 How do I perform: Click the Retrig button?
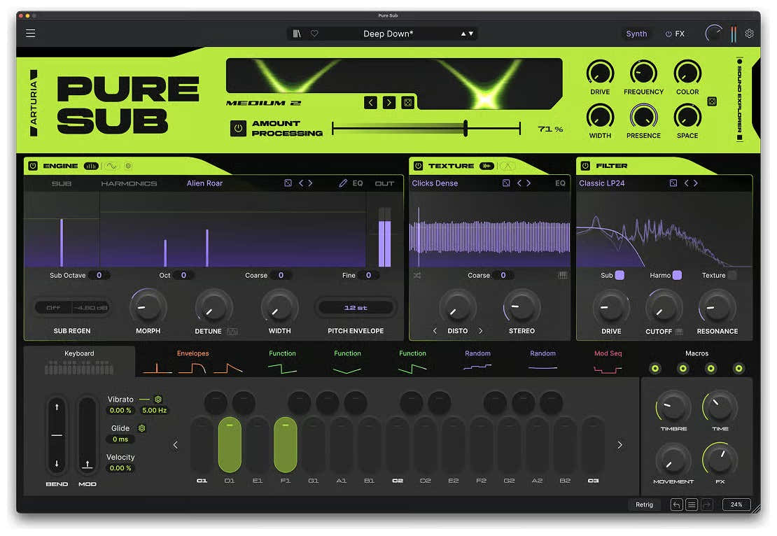point(644,505)
